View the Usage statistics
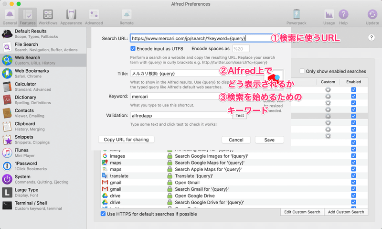The width and height of the screenshot is (382, 229). click(x=329, y=17)
